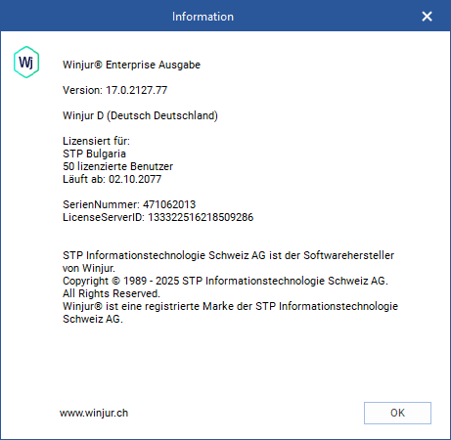Select the LicenseServerID: 133322516218509286 line

click(158, 217)
